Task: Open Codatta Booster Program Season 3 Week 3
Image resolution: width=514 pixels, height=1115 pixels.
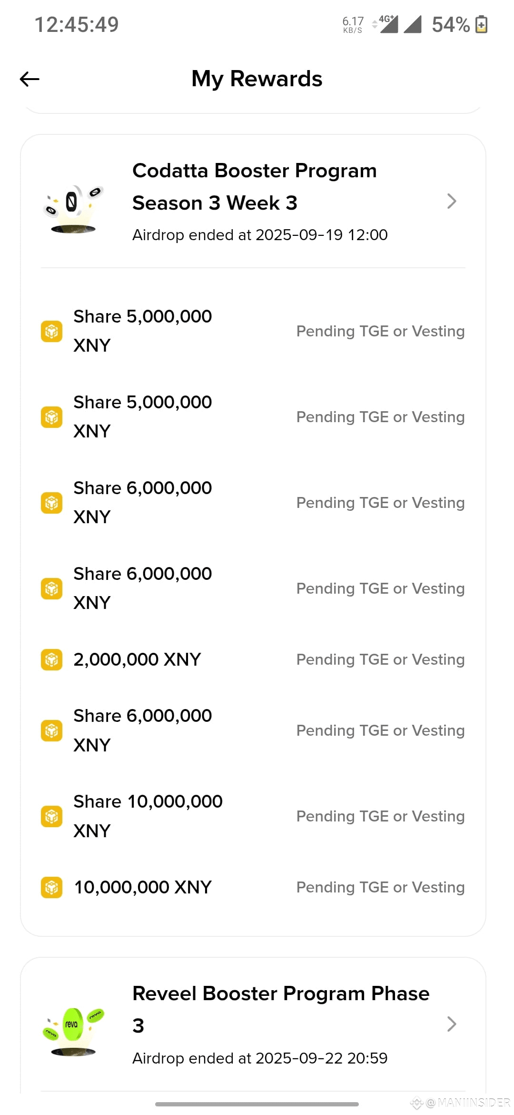Action: (255, 187)
